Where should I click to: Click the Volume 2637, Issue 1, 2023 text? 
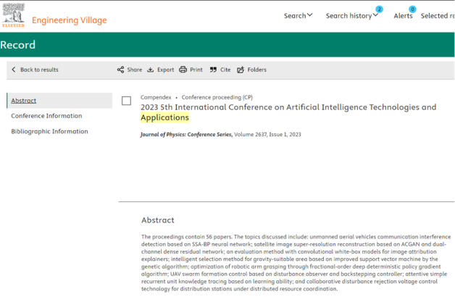[x=267, y=134]
